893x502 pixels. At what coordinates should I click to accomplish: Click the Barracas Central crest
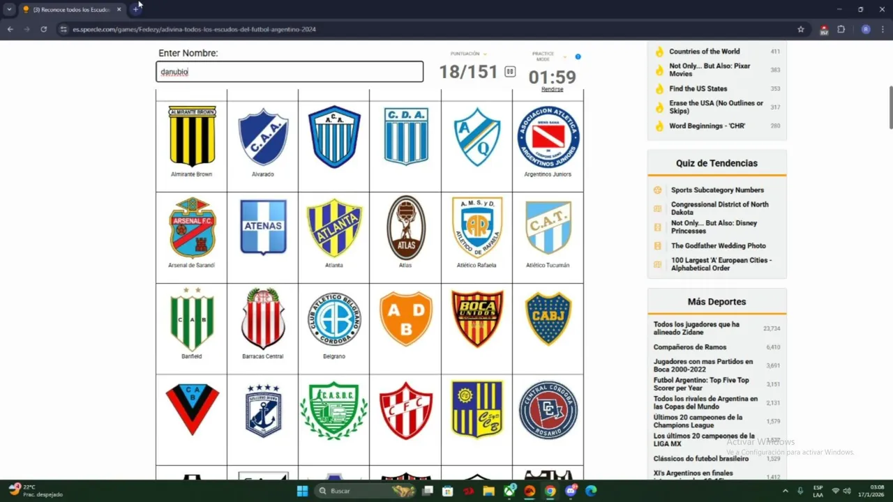click(x=263, y=319)
